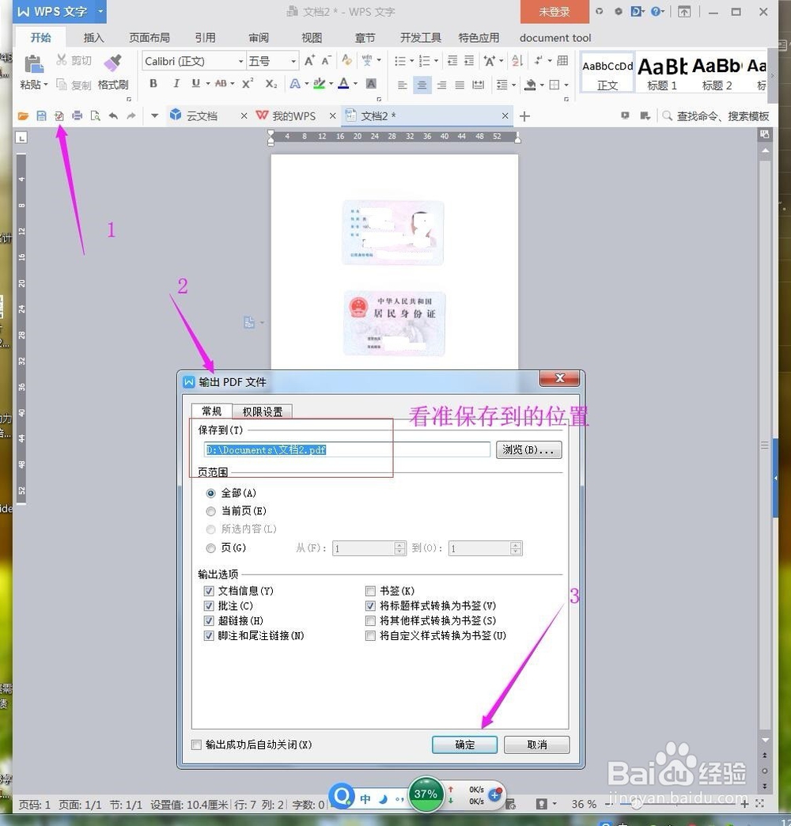Expand the quick access toolbar arrow
This screenshot has width=791, height=826.
[154, 116]
